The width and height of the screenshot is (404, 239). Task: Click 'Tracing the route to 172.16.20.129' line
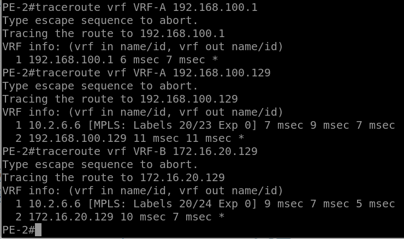(x=114, y=177)
